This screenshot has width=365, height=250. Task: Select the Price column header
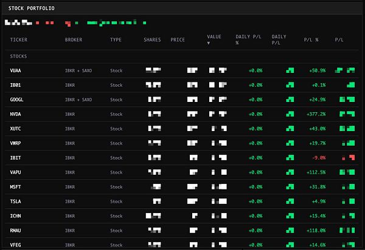click(178, 39)
